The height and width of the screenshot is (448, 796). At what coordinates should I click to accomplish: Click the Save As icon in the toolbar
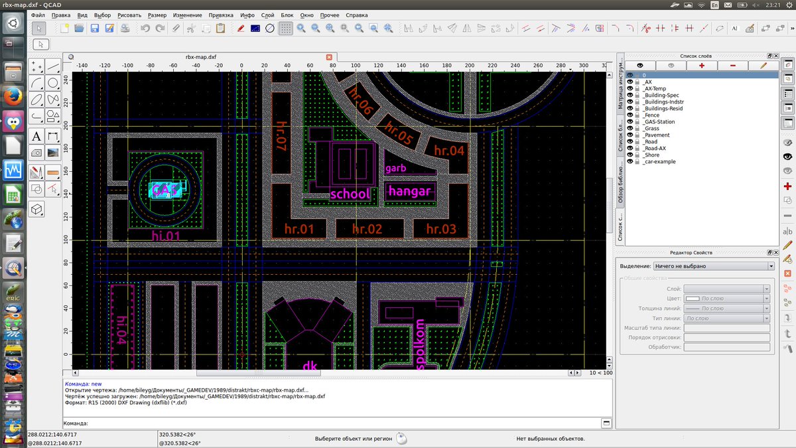point(109,28)
